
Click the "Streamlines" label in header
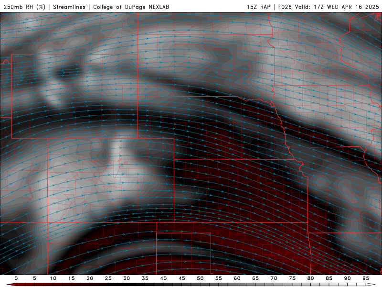(69, 7)
